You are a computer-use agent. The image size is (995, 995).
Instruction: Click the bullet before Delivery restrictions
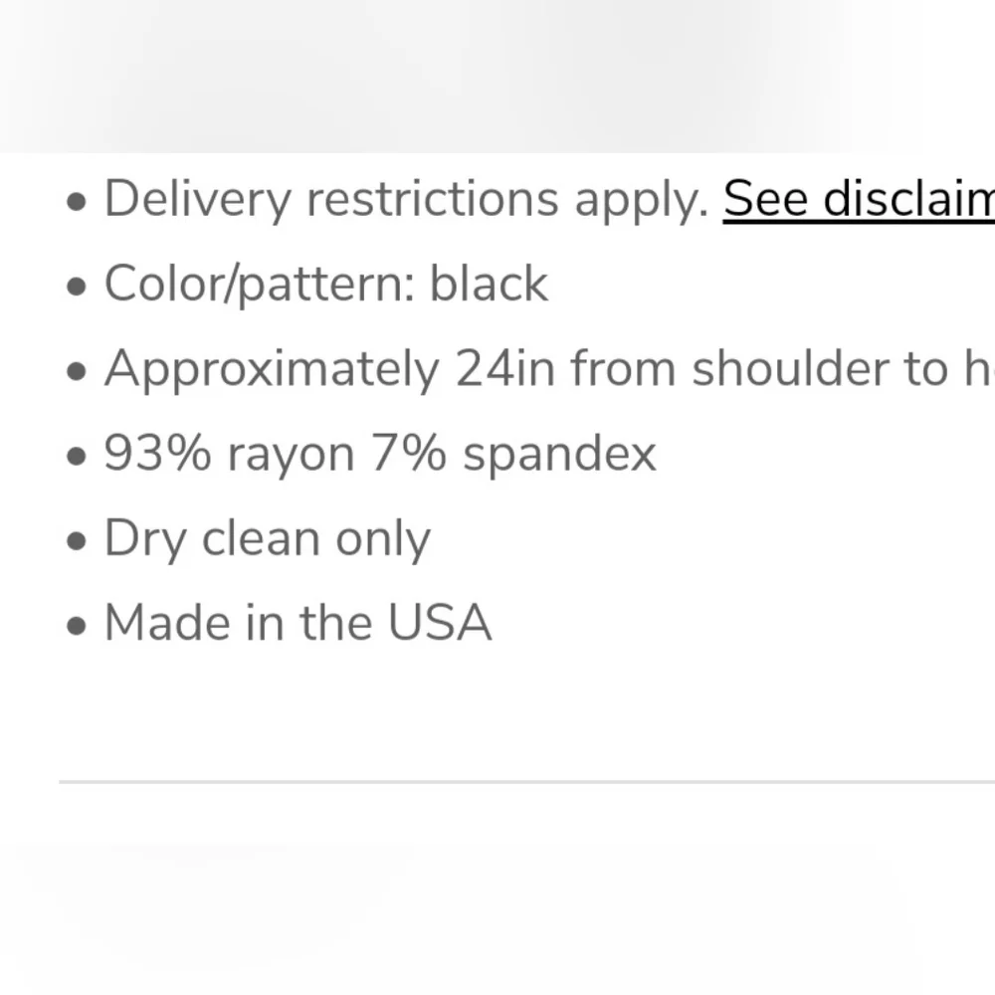77,203
